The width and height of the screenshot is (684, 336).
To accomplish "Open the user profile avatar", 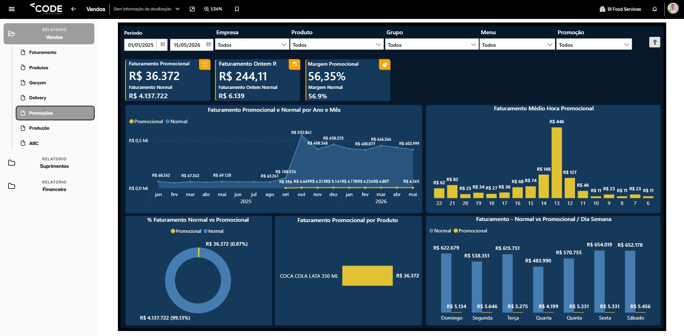I will [x=673, y=8].
